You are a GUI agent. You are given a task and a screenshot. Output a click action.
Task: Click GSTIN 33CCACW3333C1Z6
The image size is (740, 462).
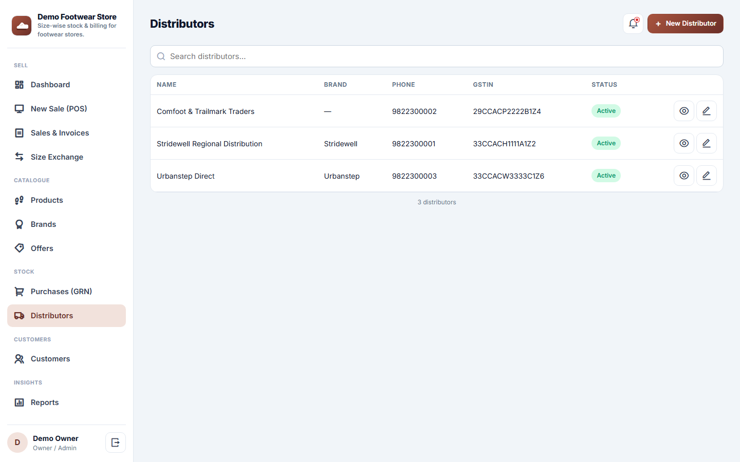coord(509,176)
